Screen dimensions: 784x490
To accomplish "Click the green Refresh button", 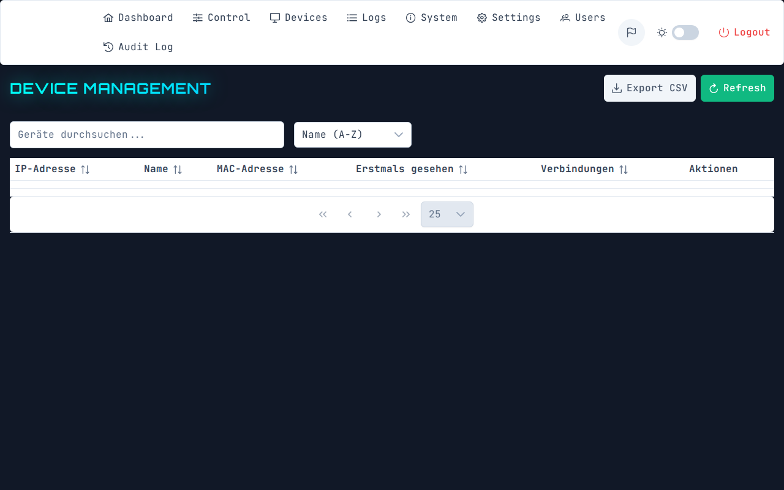I will coord(737,88).
